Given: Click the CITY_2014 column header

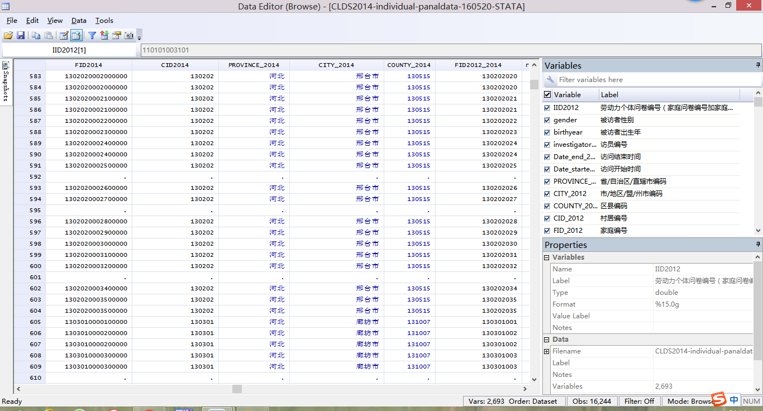Looking at the screenshot, I should (336, 65).
